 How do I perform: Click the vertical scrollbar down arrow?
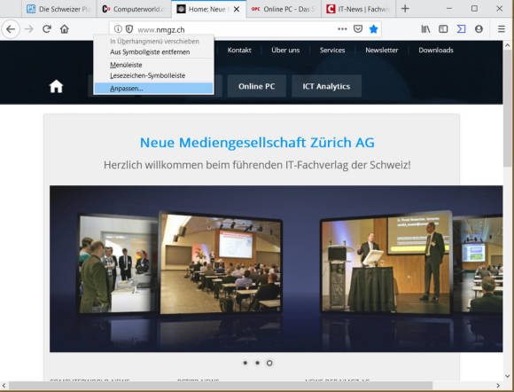tap(508, 376)
